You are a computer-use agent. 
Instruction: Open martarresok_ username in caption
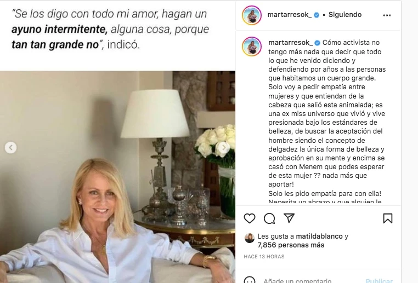coord(290,43)
